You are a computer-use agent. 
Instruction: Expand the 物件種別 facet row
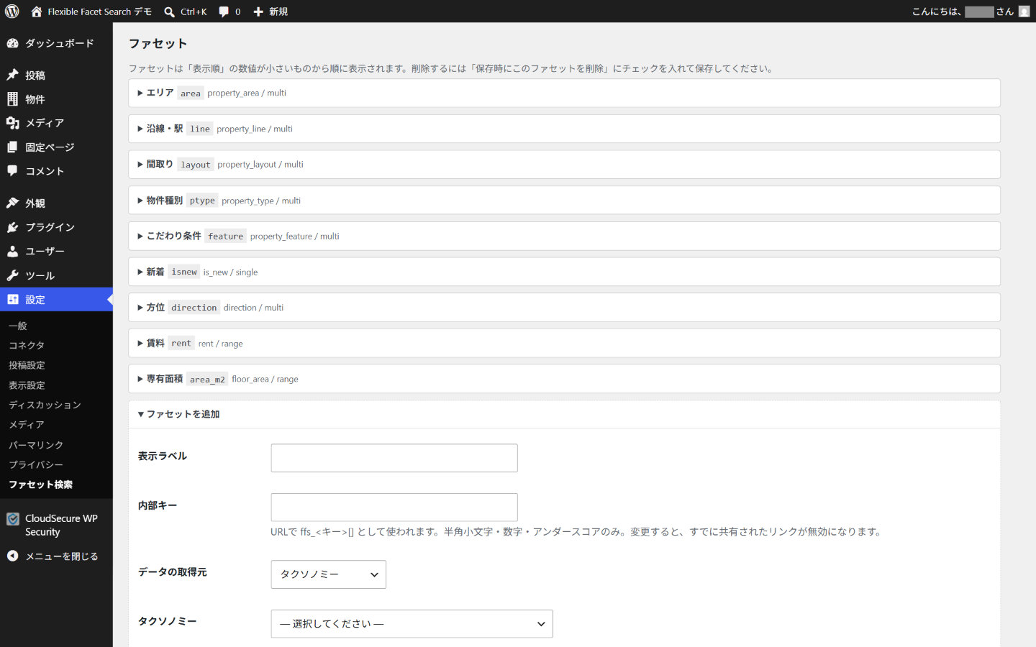(x=564, y=201)
